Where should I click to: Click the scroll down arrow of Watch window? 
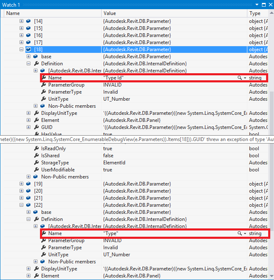click(272, 276)
